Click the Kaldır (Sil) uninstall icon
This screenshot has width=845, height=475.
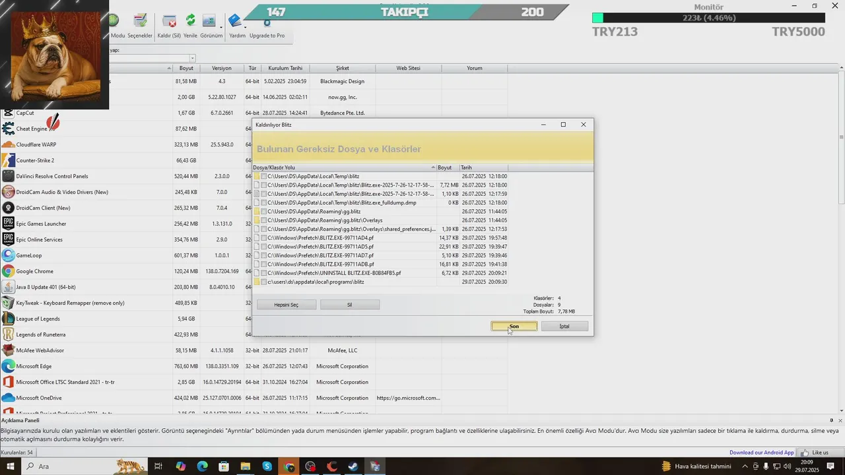click(169, 21)
